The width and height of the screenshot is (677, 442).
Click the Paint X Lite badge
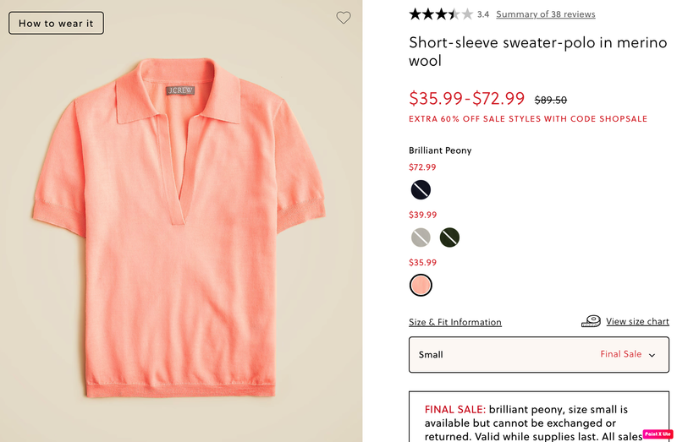click(x=658, y=434)
